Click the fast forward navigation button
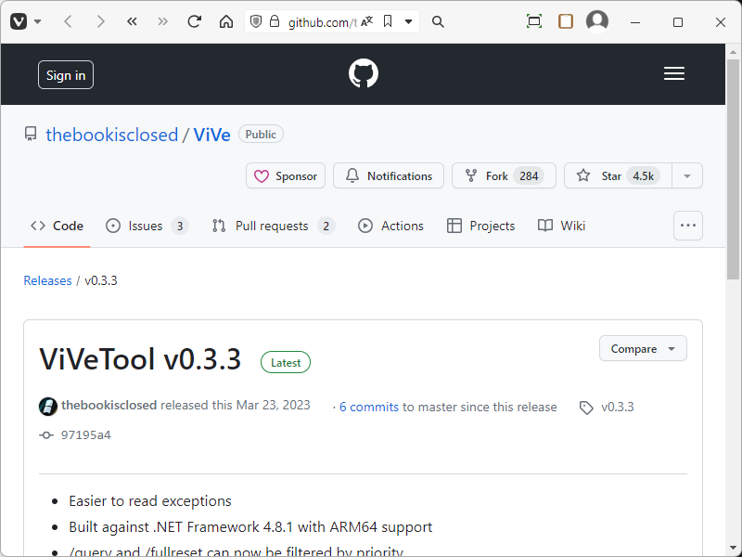The width and height of the screenshot is (742, 557). click(163, 21)
